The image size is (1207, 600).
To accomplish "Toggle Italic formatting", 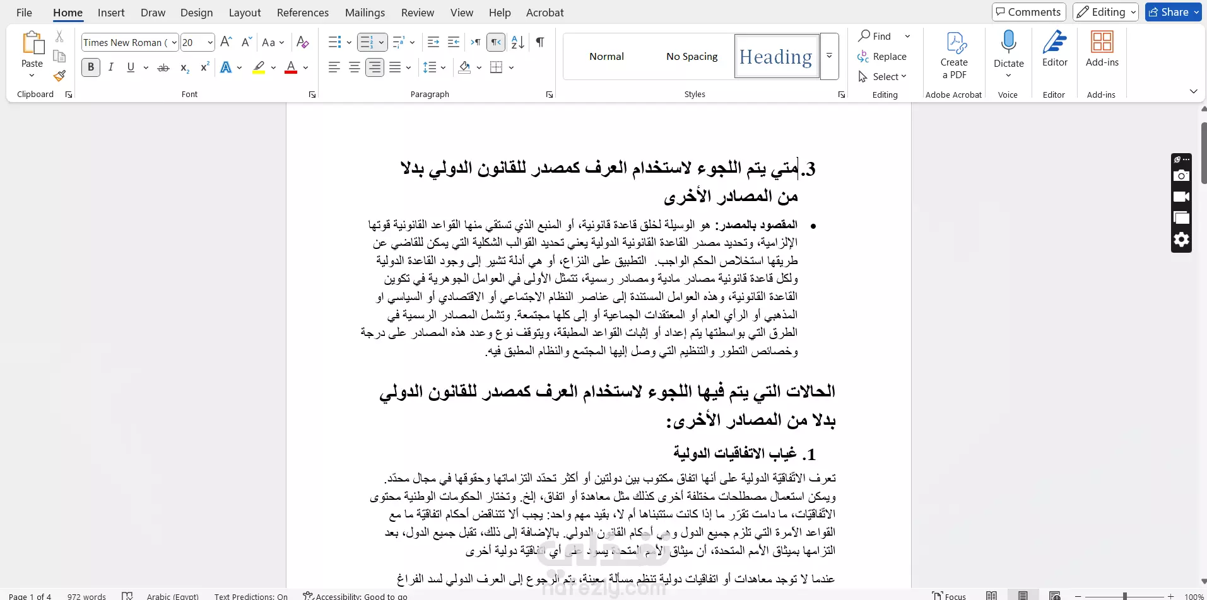I will (x=111, y=67).
